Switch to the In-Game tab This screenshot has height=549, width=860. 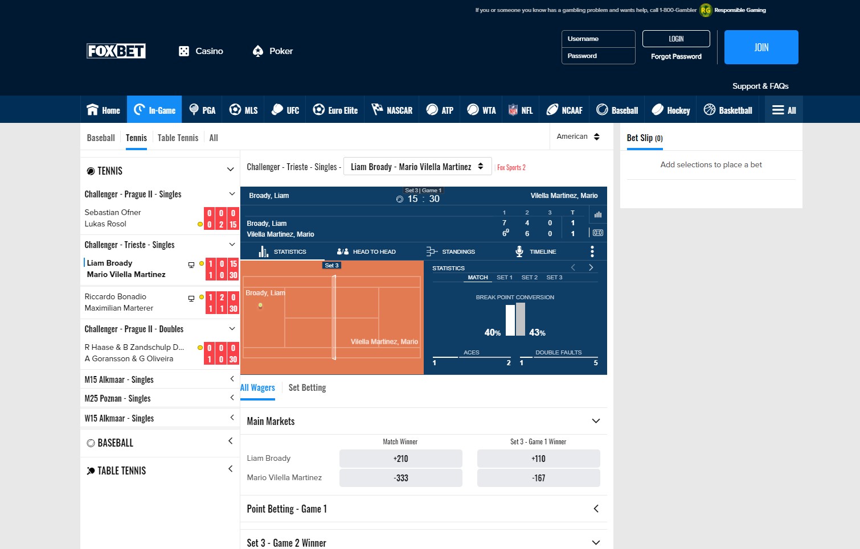154,110
